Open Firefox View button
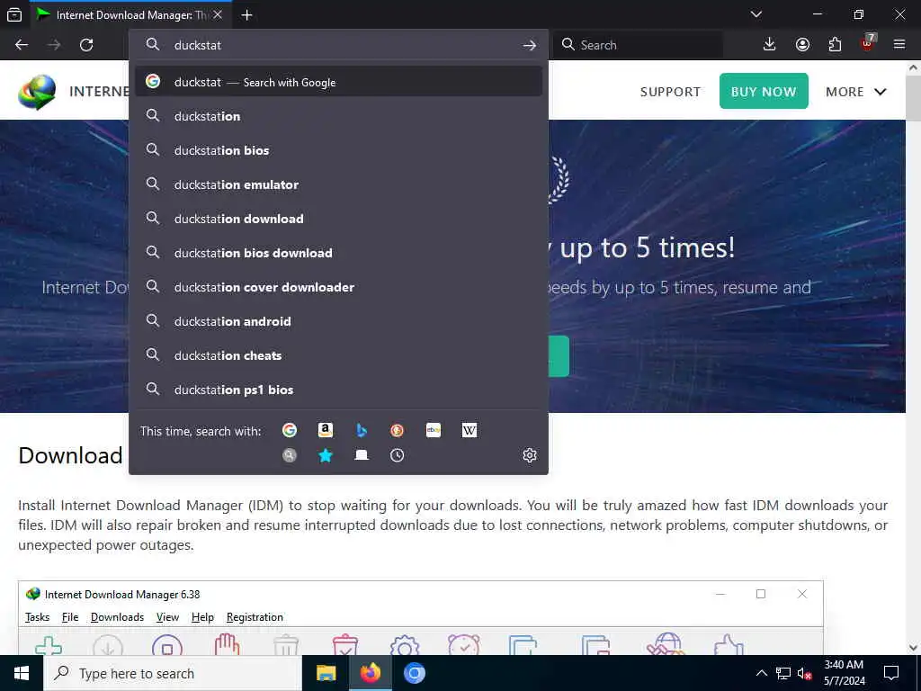Screen dimensions: 921x691 (14, 14)
